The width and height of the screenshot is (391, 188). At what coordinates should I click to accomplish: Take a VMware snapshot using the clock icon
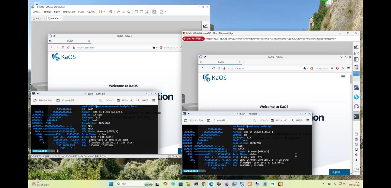click(x=118, y=12)
